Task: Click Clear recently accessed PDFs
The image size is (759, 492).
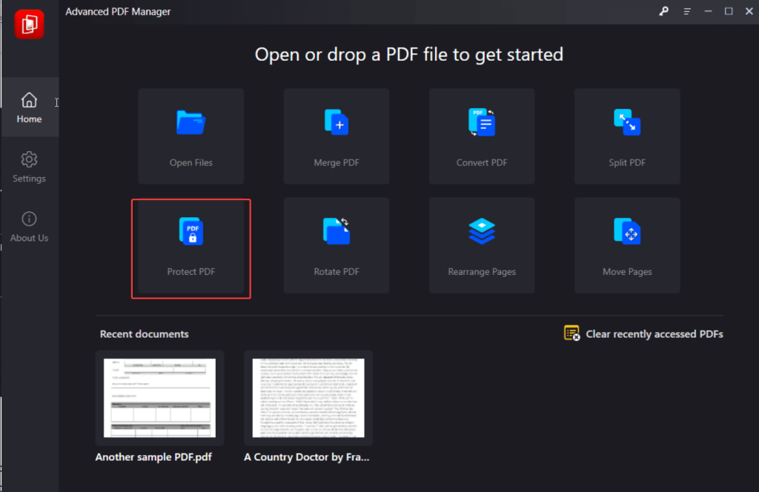Action: [x=643, y=334]
